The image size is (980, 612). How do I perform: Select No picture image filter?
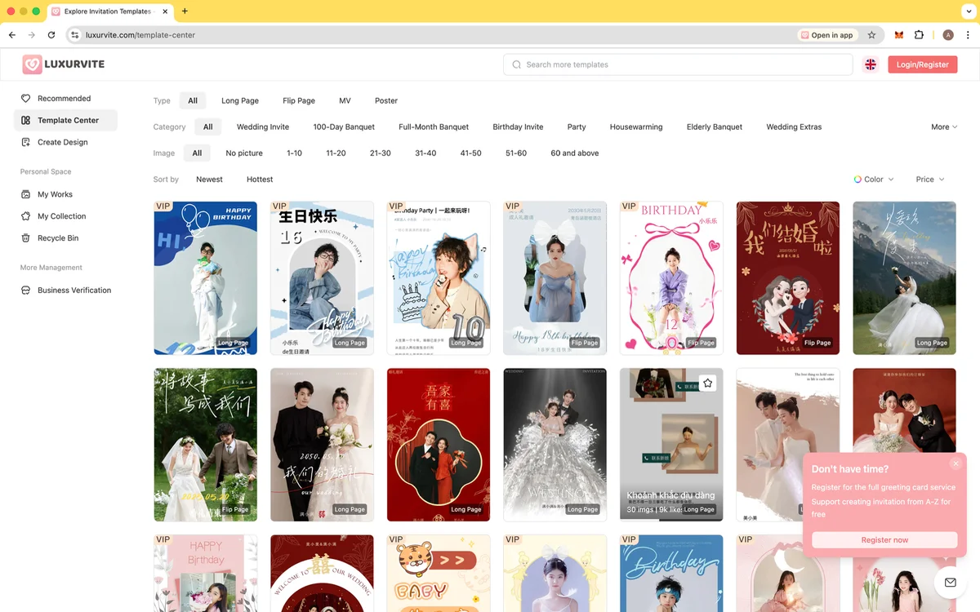tap(244, 153)
